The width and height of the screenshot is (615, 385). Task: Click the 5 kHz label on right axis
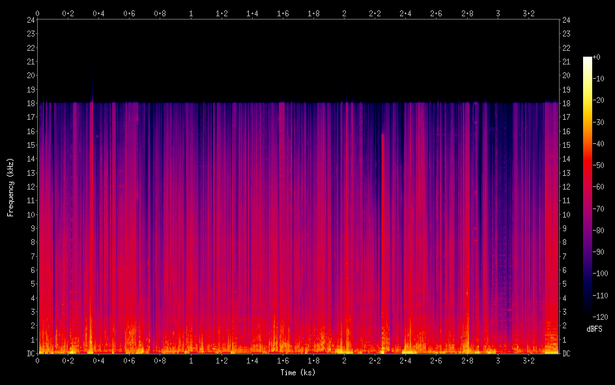click(564, 284)
